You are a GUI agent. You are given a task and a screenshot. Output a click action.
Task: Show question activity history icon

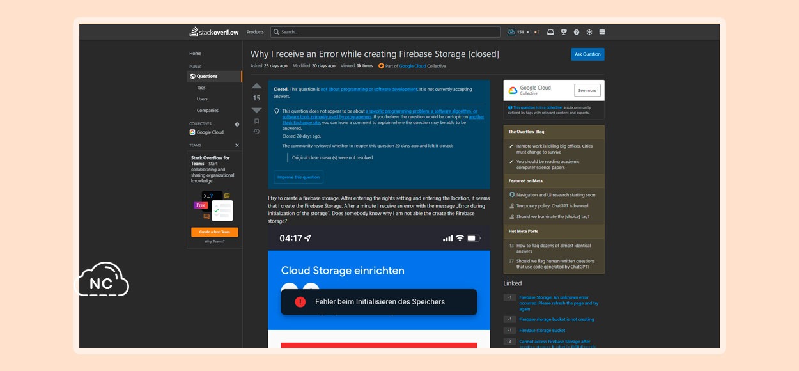[256, 132]
